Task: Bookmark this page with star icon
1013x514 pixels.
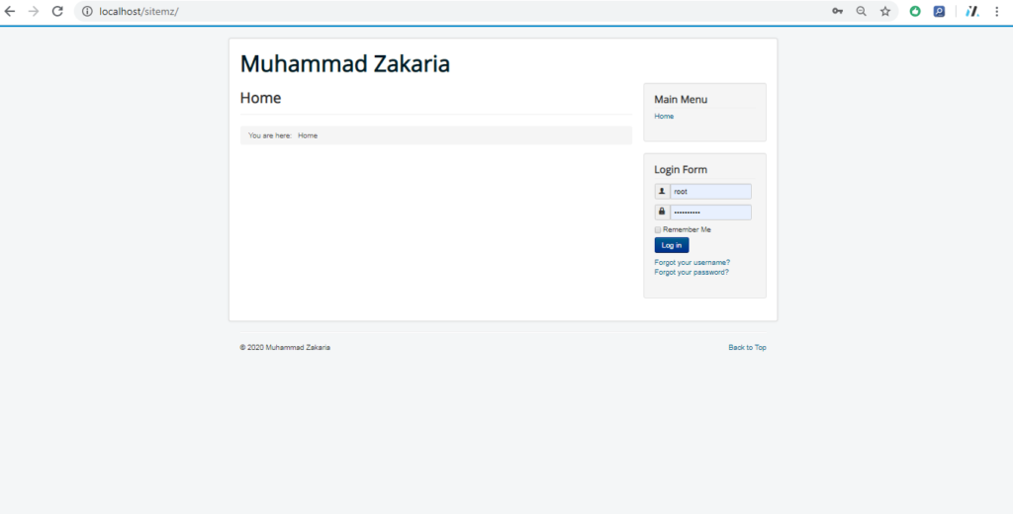Action: (x=885, y=11)
